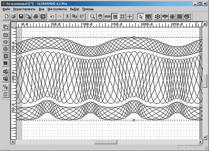209x151 pixels.
Task: Click the print preview icon after the printer
Action: (43, 17)
